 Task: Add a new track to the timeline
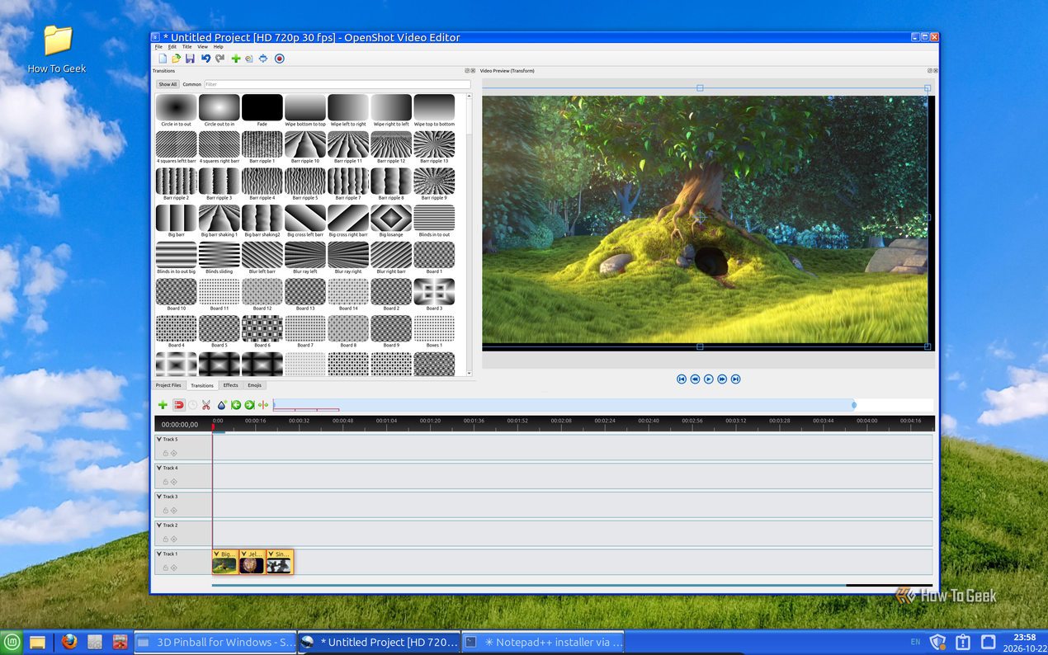click(163, 405)
